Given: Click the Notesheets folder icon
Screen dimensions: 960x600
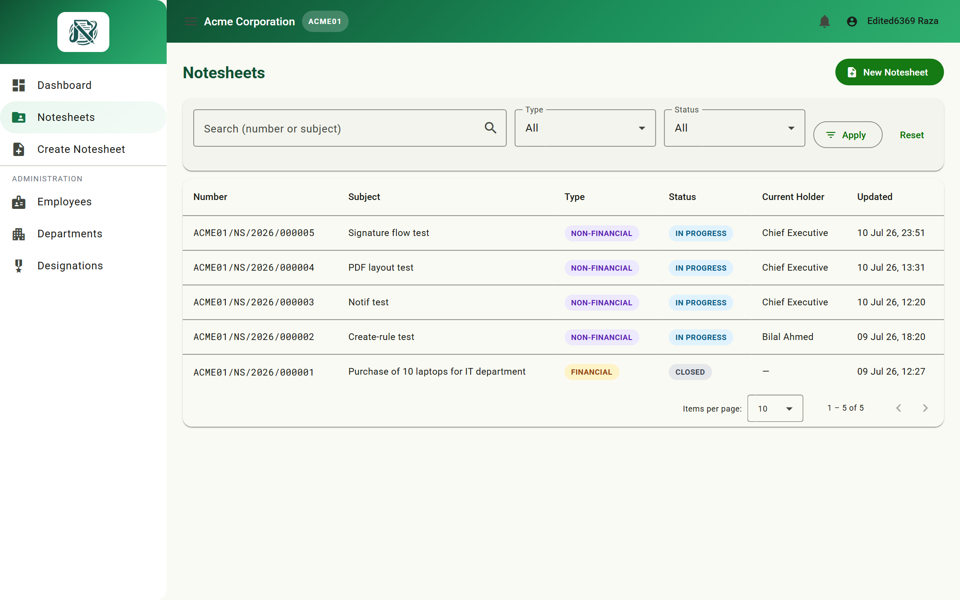Looking at the screenshot, I should (19, 117).
